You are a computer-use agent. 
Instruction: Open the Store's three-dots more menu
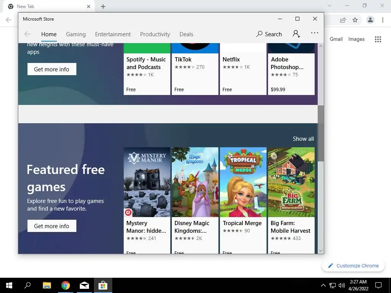coord(315,33)
